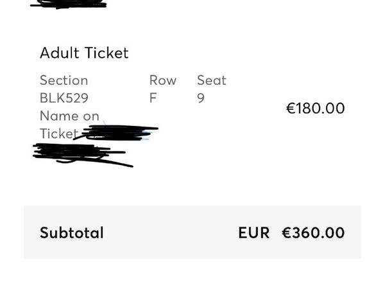Click the blacked-out name beside Ticket
Image resolution: width=385 pixels, height=289 pixels.
tap(116, 133)
